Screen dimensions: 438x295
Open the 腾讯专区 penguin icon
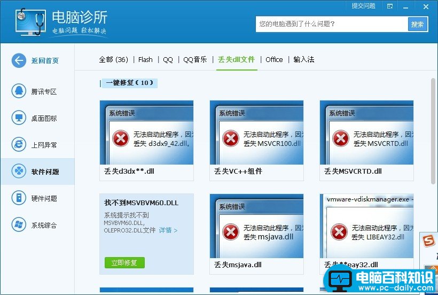point(19,91)
